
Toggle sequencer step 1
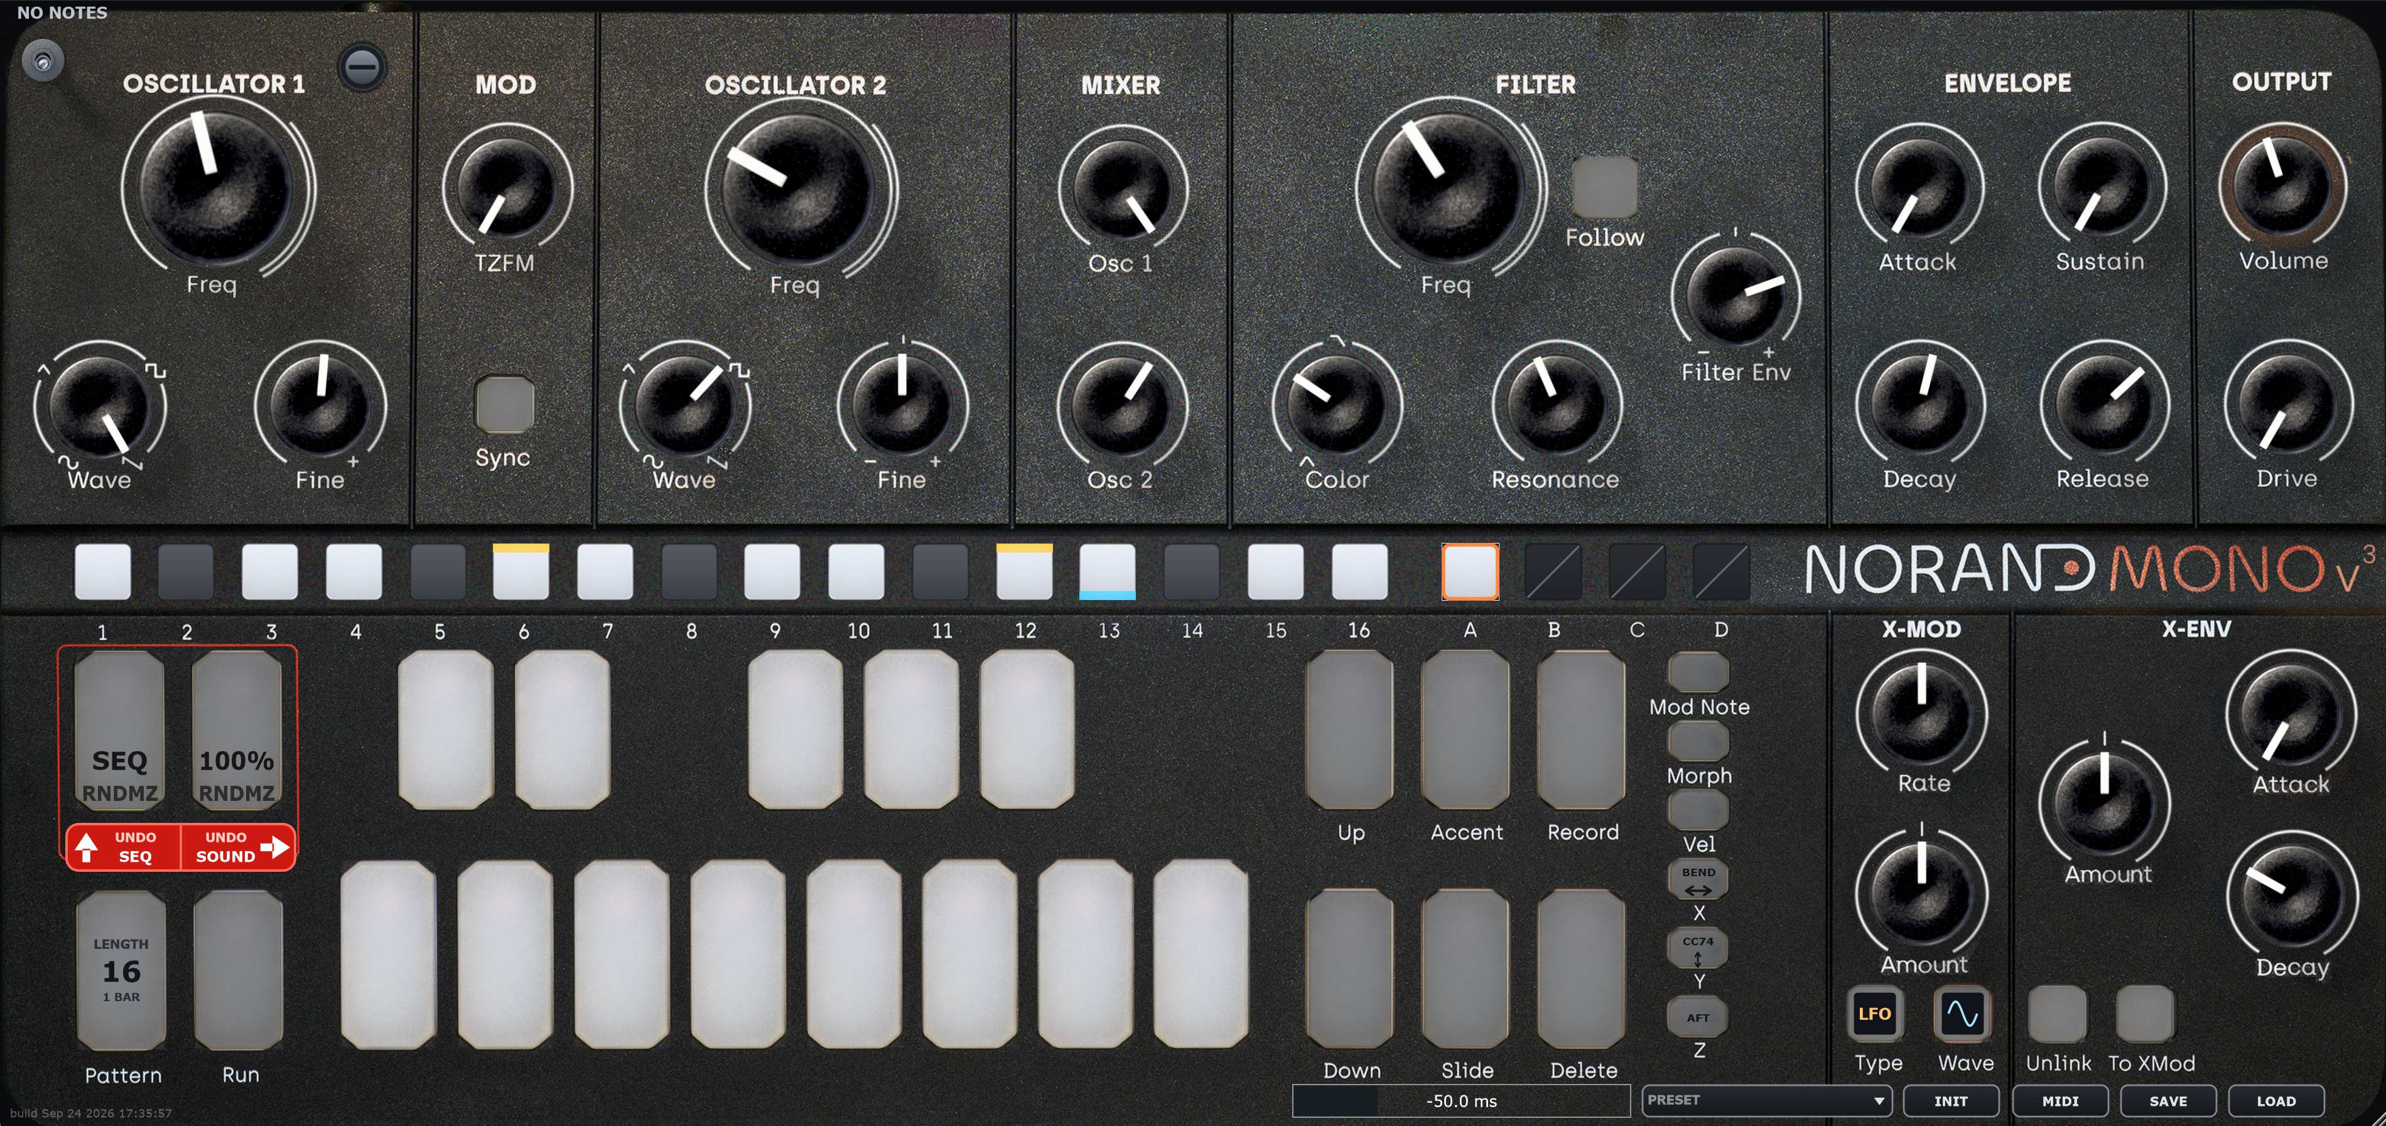click(103, 571)
